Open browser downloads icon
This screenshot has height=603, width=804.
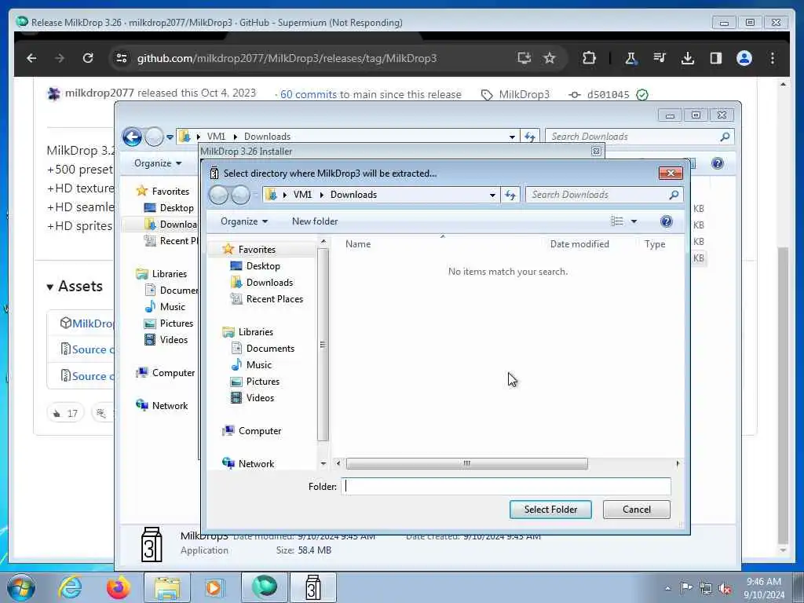click(688, 58)
